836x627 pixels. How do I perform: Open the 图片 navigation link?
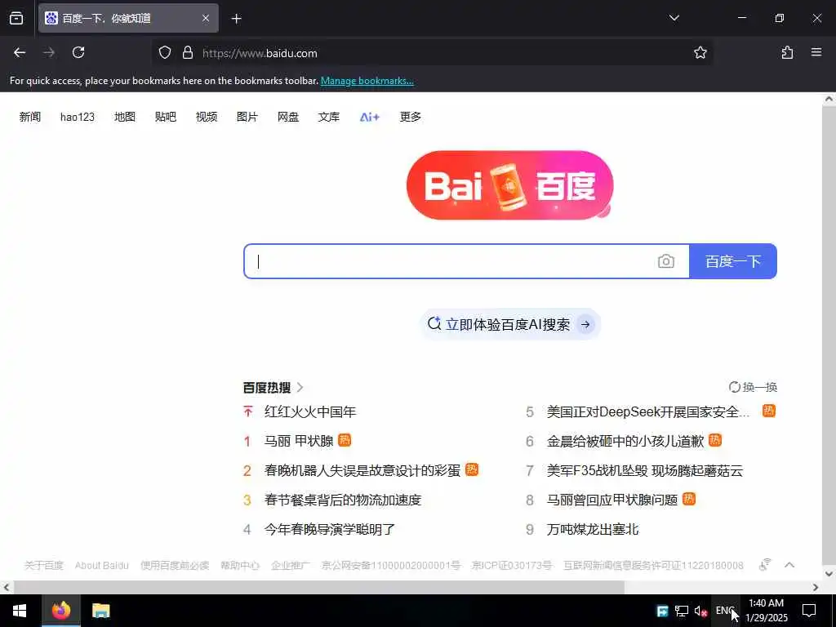[x=247, y=117]
